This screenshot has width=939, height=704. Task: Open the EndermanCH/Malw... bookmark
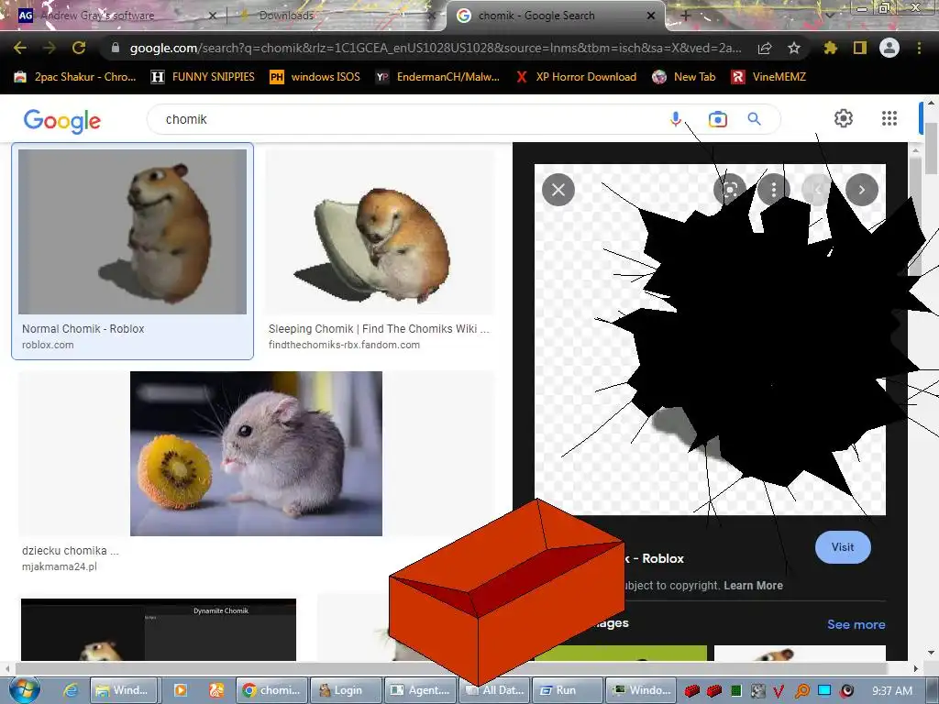(437, 77)
